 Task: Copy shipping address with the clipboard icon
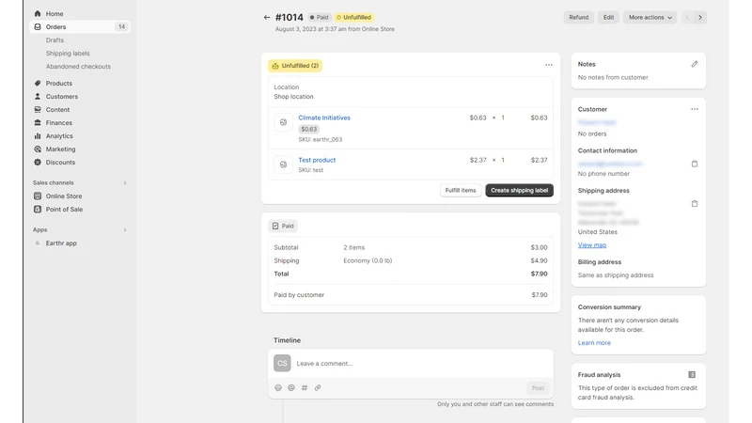pos(694,203)
